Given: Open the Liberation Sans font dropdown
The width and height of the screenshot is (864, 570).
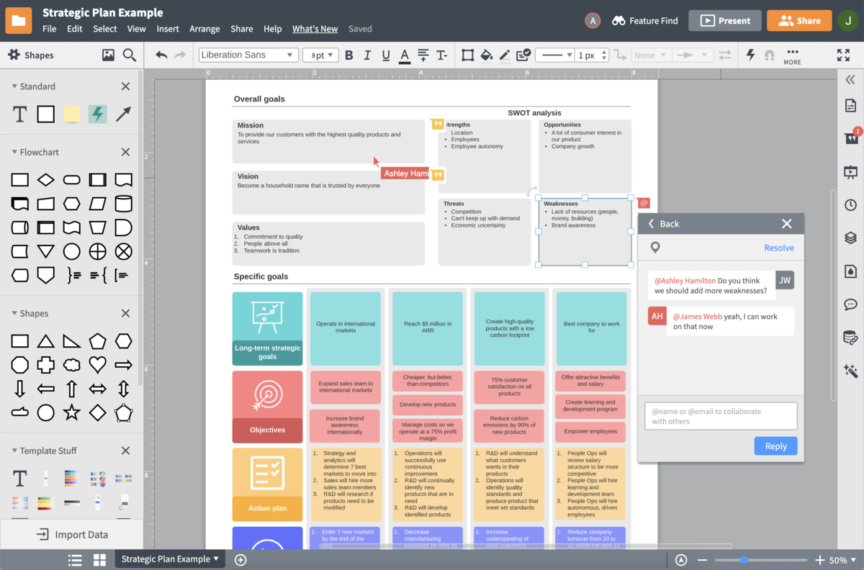Looking at the screenshot, I should click(x=248, y=55).
